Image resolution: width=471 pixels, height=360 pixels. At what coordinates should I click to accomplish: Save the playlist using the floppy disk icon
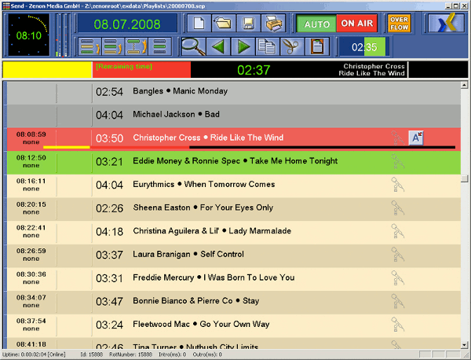click(x=248, y=24)
